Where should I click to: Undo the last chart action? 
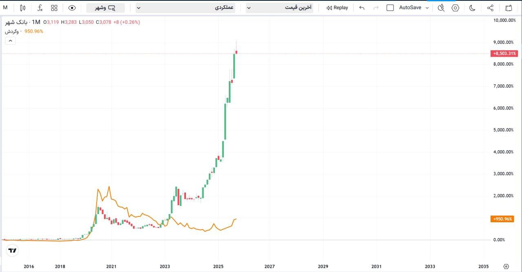point(362,8)
